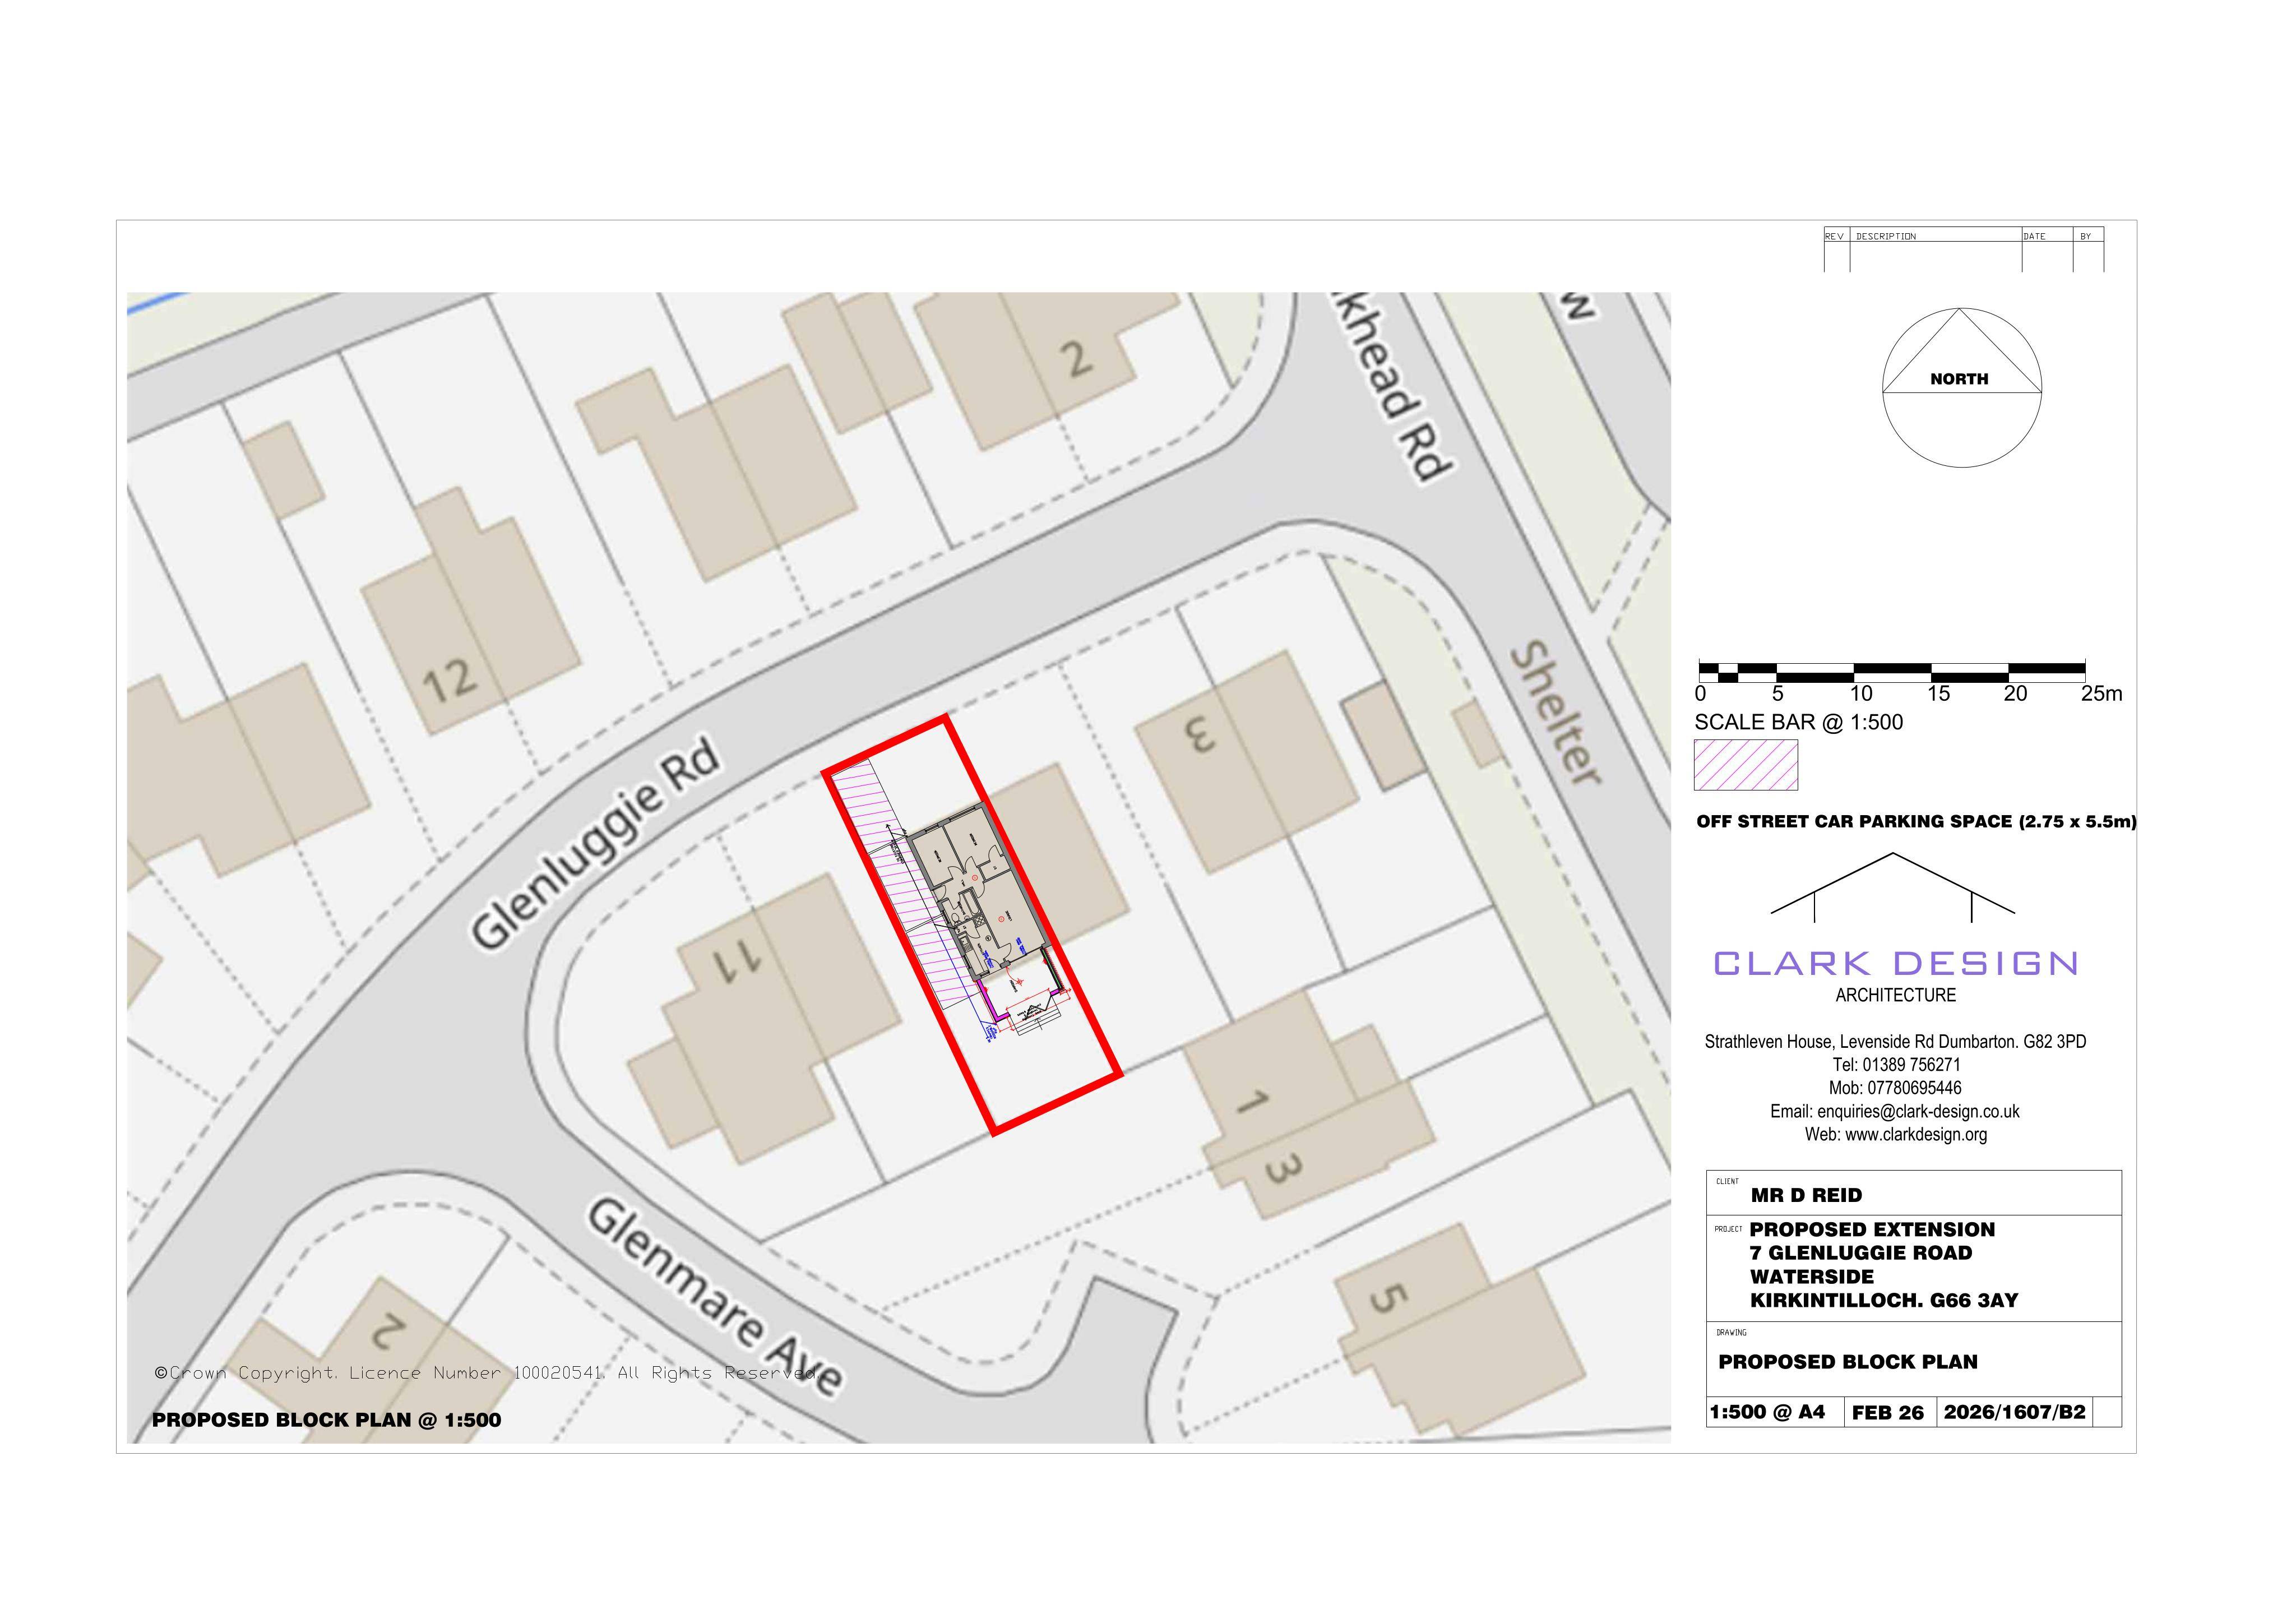Click the Clark Design roof logo
The width and height of the screenshot is (2296, 1623).
(x=1892, y=887)
